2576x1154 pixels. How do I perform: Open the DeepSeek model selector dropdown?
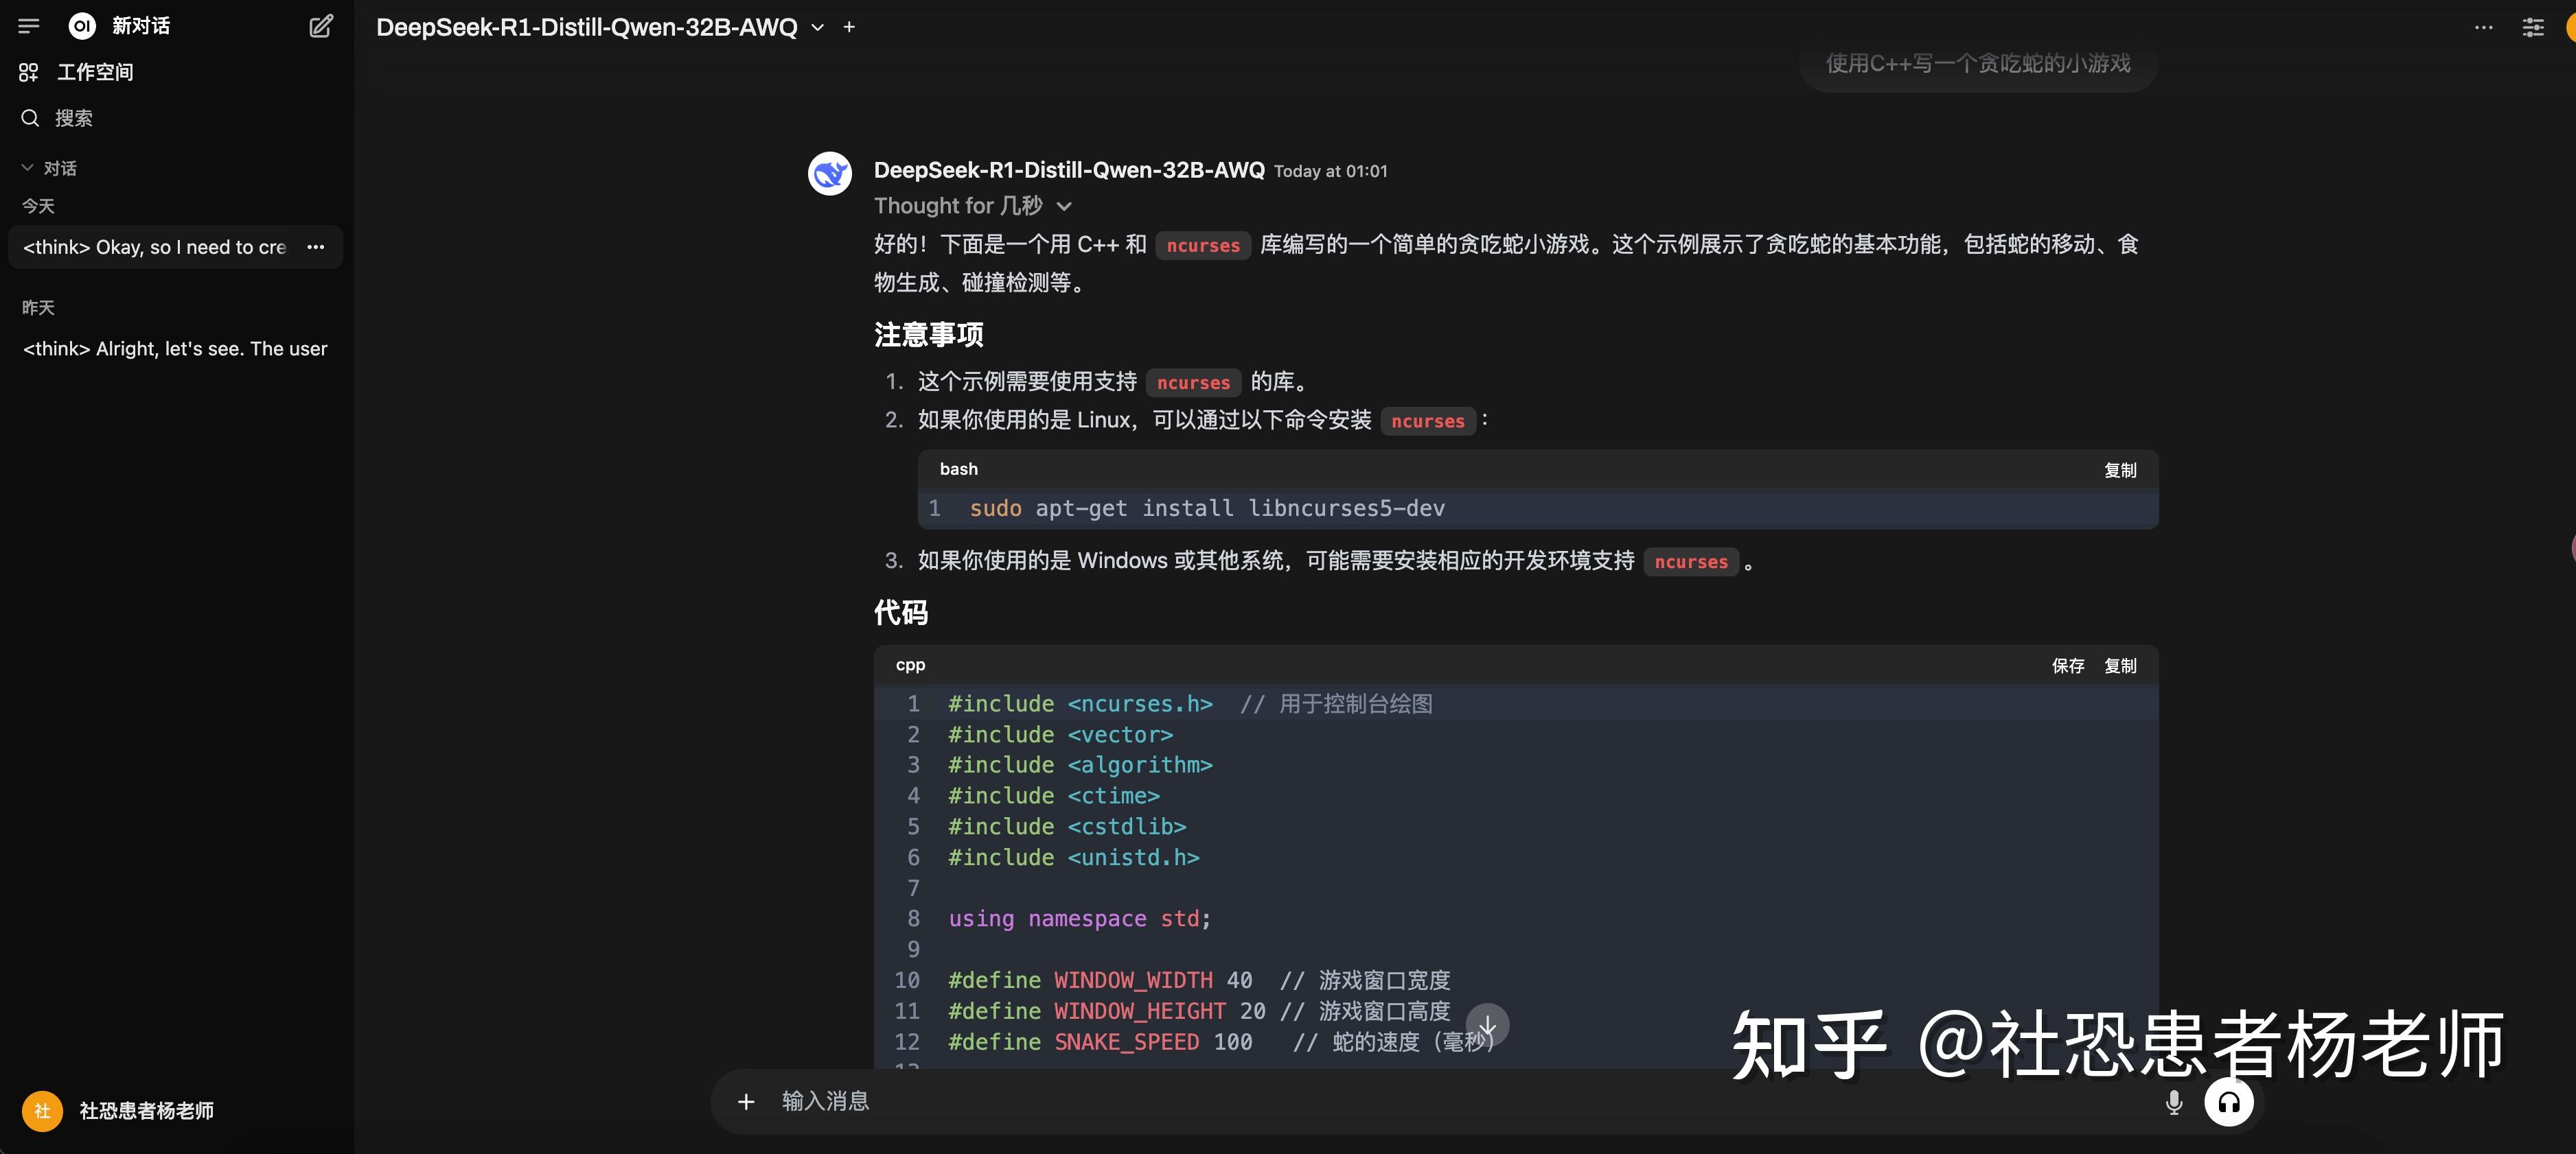[x=817, y=27]
